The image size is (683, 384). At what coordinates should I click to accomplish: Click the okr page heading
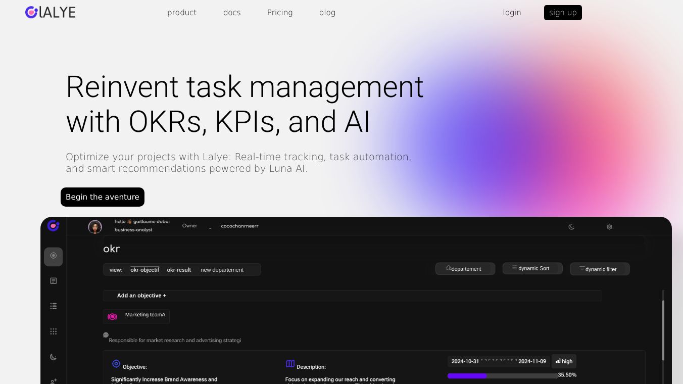coord(112,249)
